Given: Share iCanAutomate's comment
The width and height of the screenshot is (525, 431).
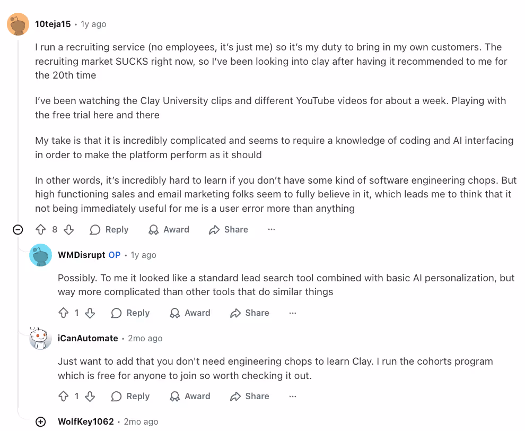Looking at the screenshot, I should coord(249,396).
